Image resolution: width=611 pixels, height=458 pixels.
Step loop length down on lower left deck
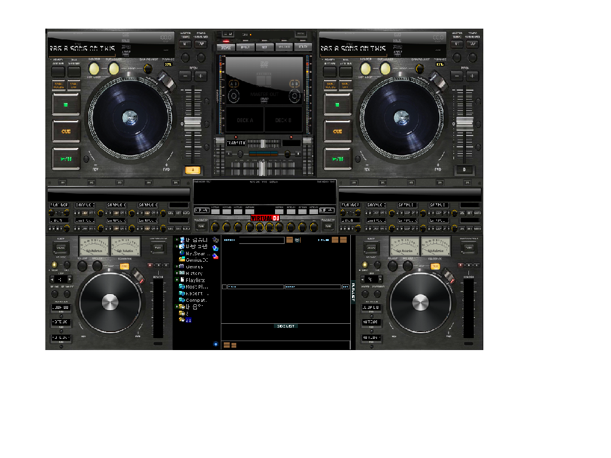53,279
